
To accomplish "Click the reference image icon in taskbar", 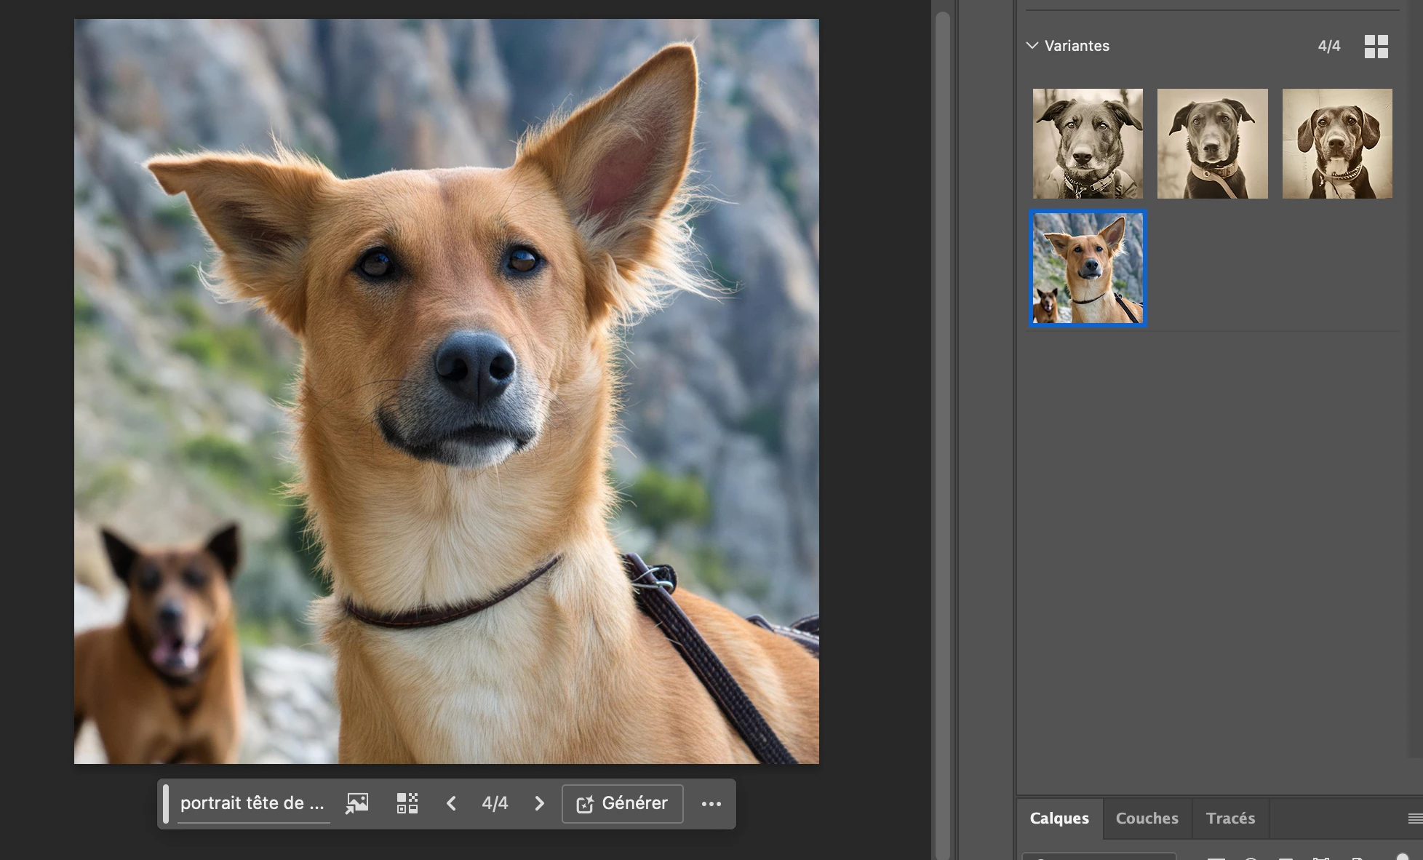I will tap(356, 803).
